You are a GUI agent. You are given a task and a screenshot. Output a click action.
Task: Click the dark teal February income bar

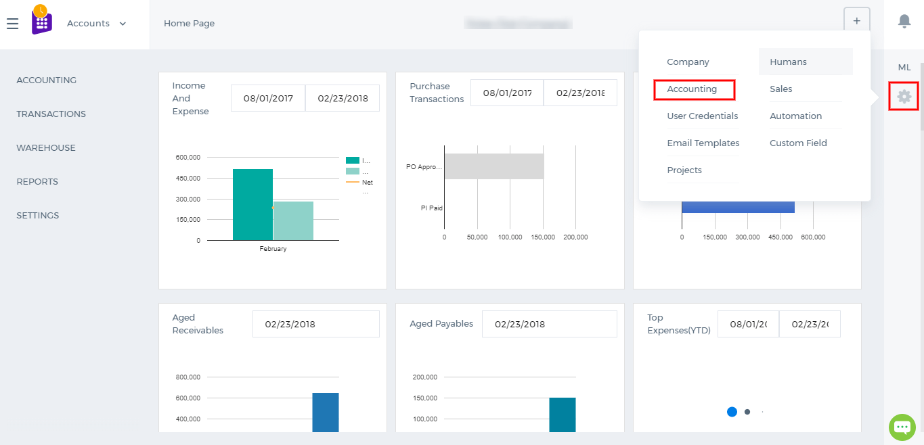click(x=252, y=204)
